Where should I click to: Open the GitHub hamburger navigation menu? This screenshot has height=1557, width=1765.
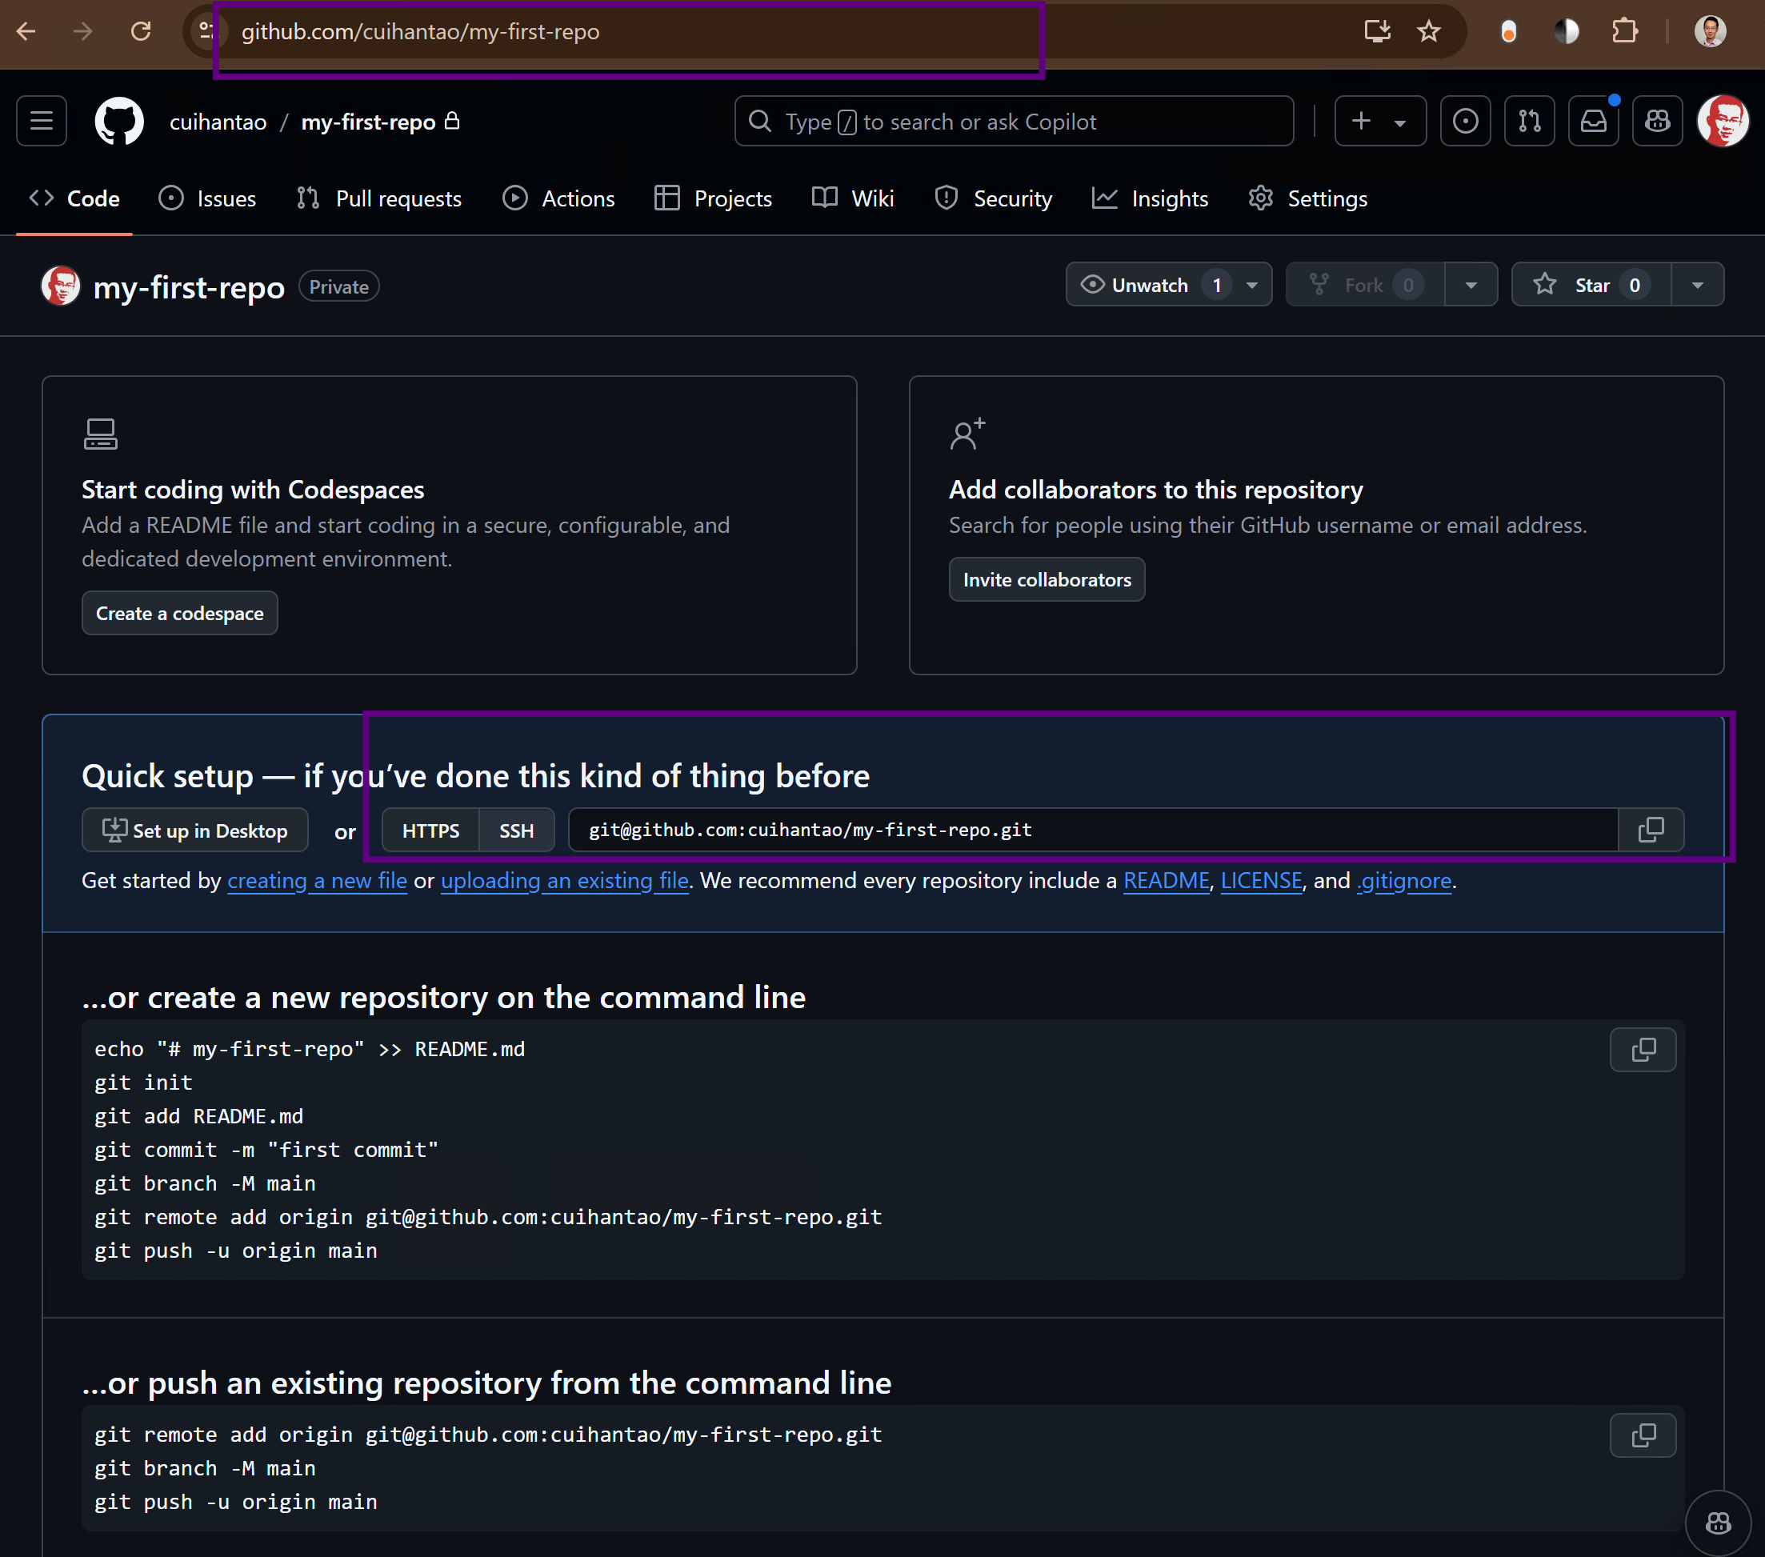[42, 121]
